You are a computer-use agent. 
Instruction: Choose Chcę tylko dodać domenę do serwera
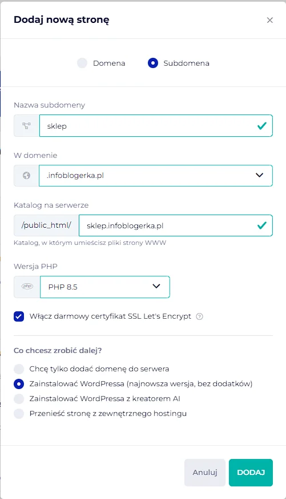(19, 369)
